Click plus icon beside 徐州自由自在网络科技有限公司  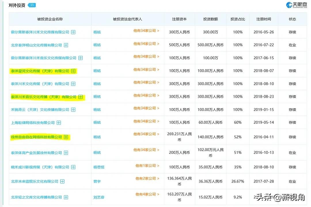point(66,137)
